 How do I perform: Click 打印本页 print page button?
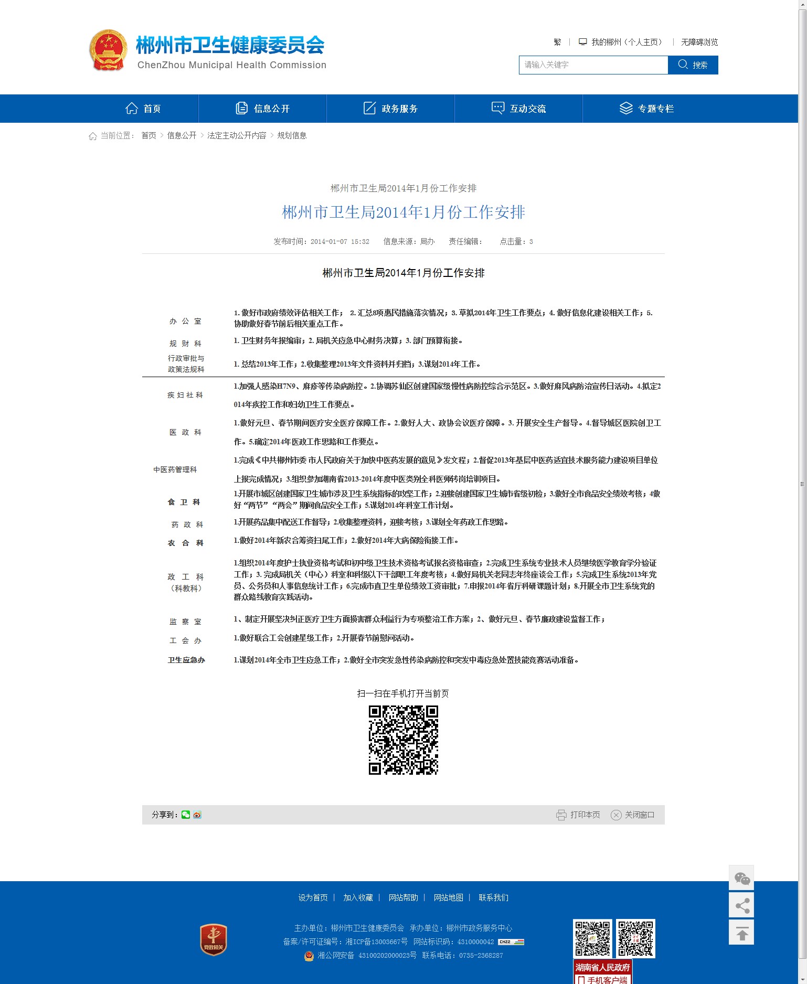coord(578,815)
